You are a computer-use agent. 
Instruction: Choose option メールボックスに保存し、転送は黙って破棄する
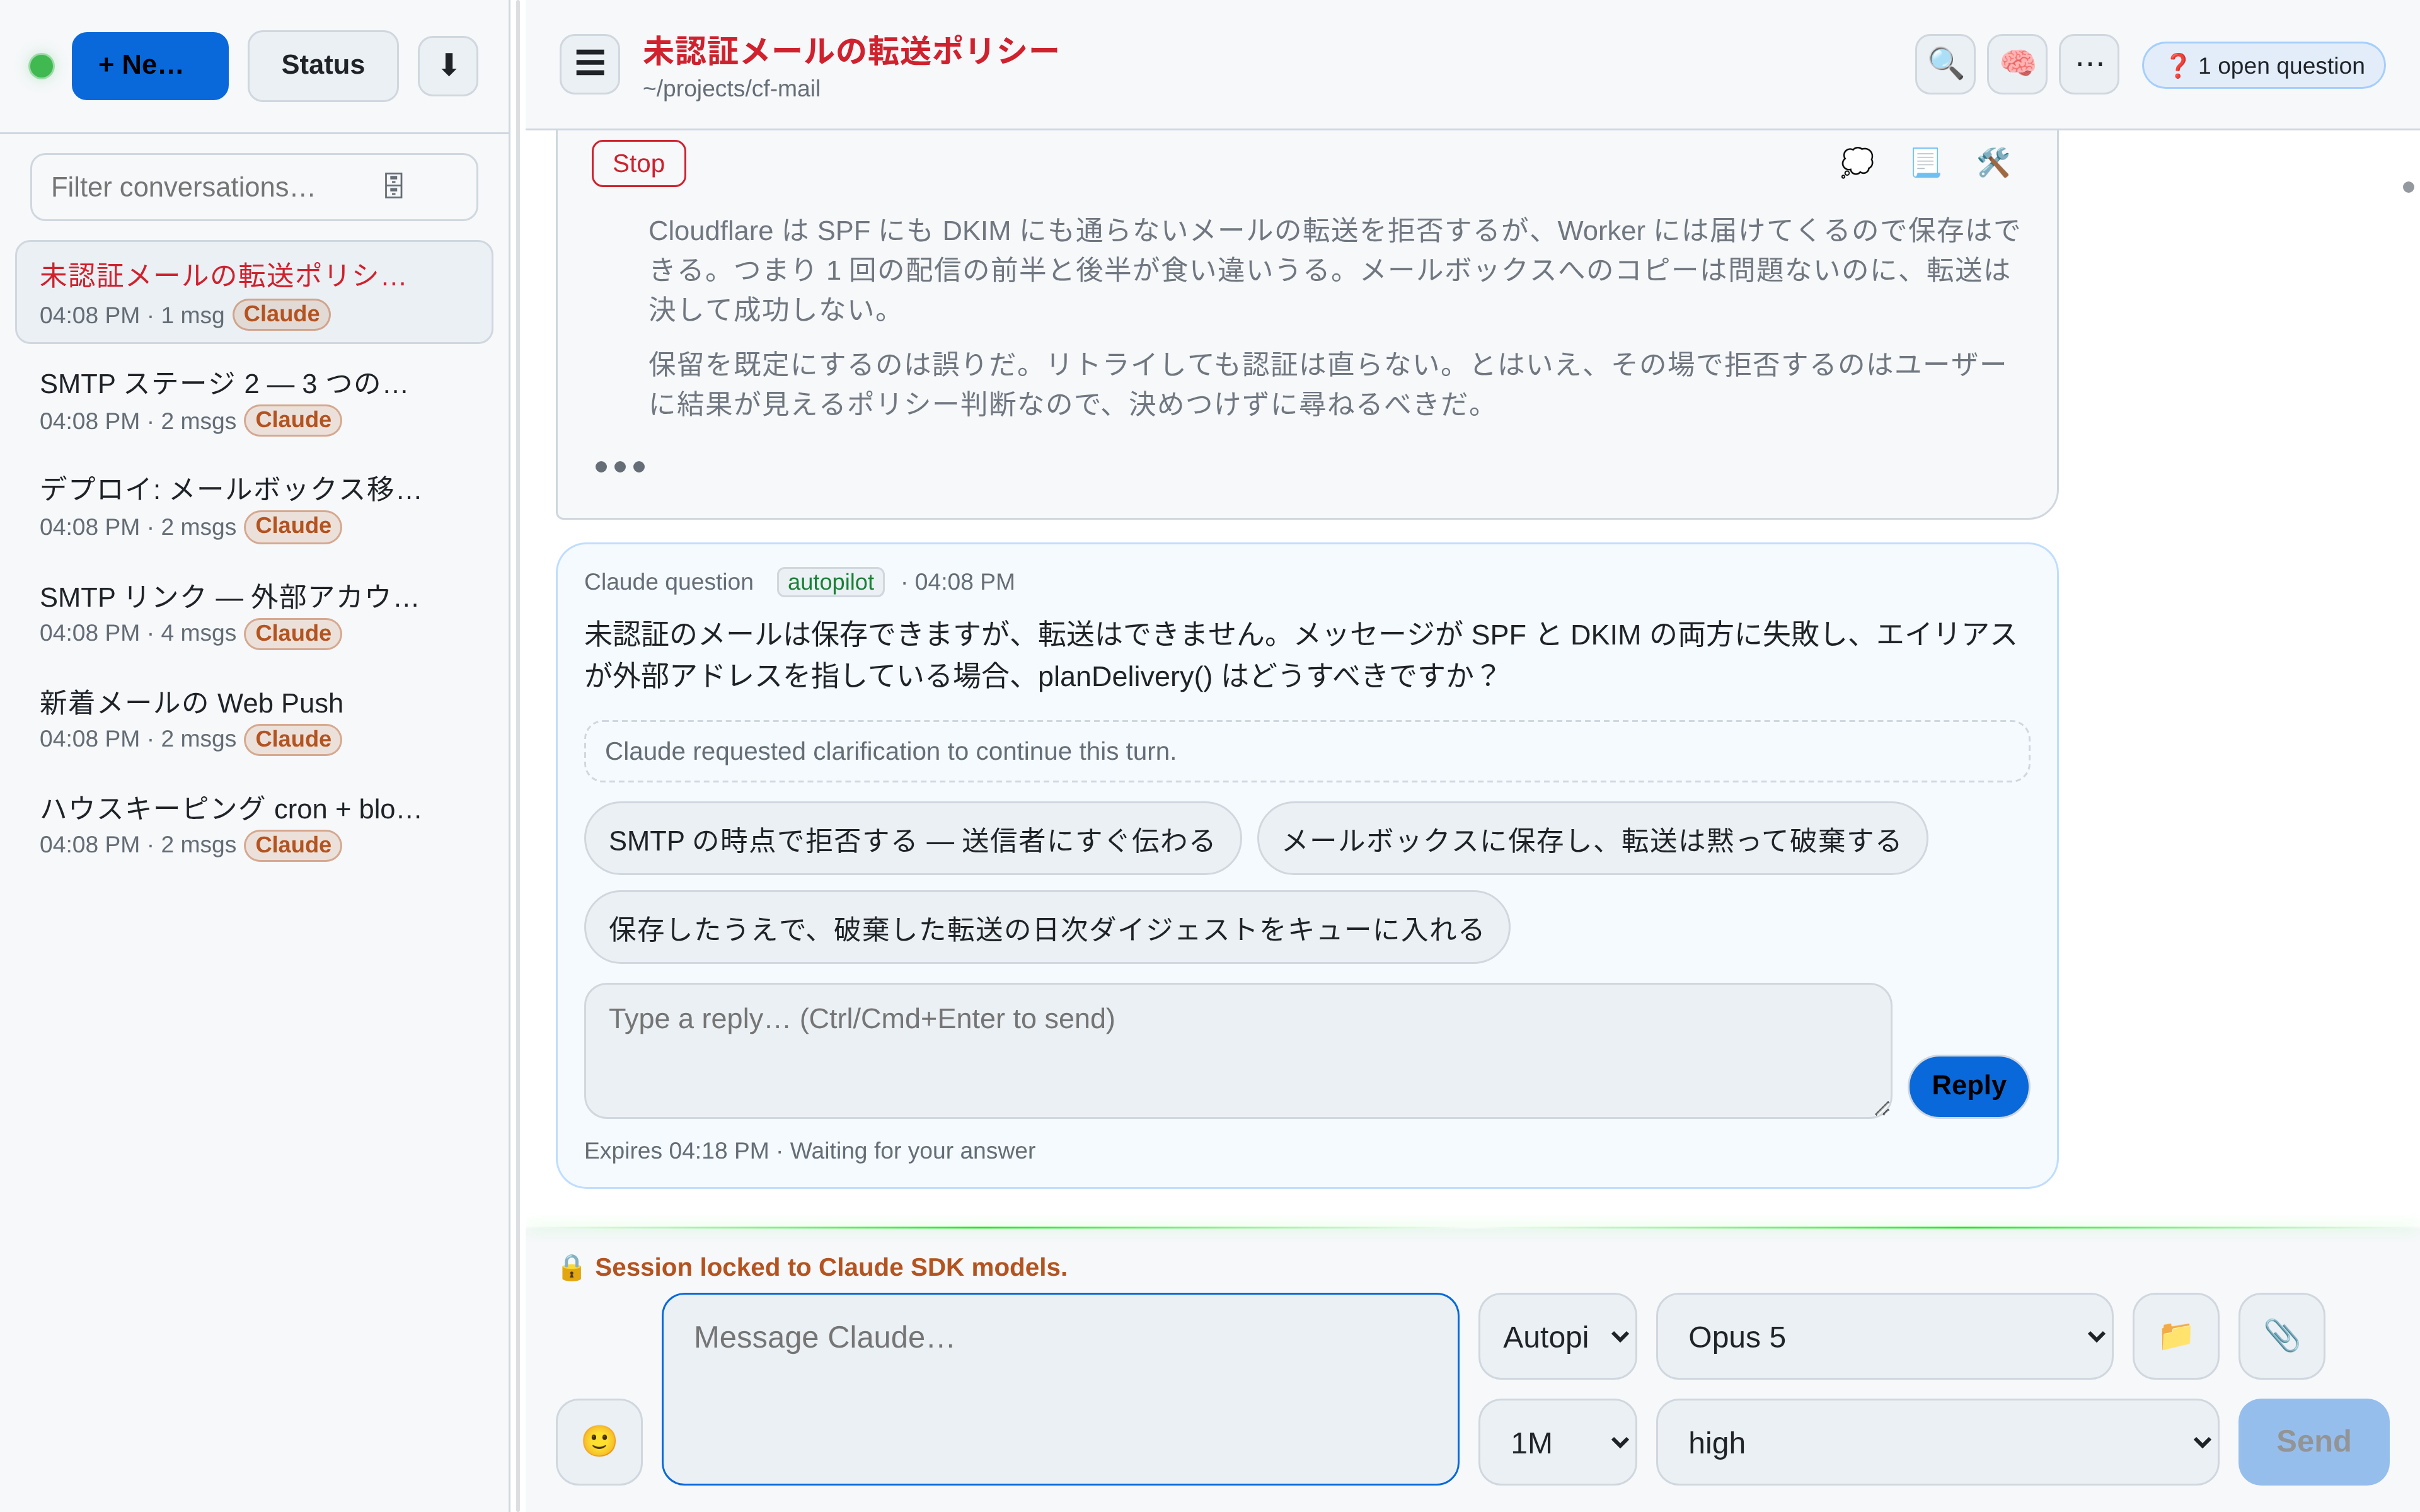tap(1591, 839)
